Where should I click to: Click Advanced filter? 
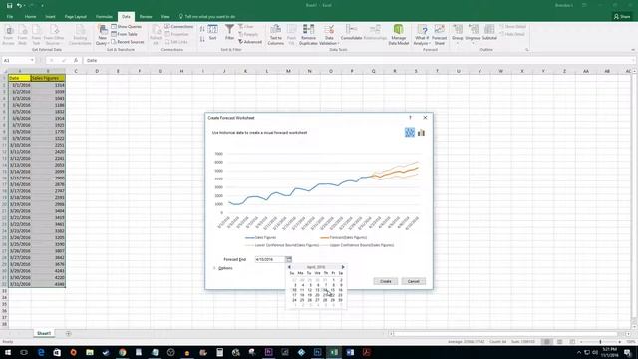[250, 42]
